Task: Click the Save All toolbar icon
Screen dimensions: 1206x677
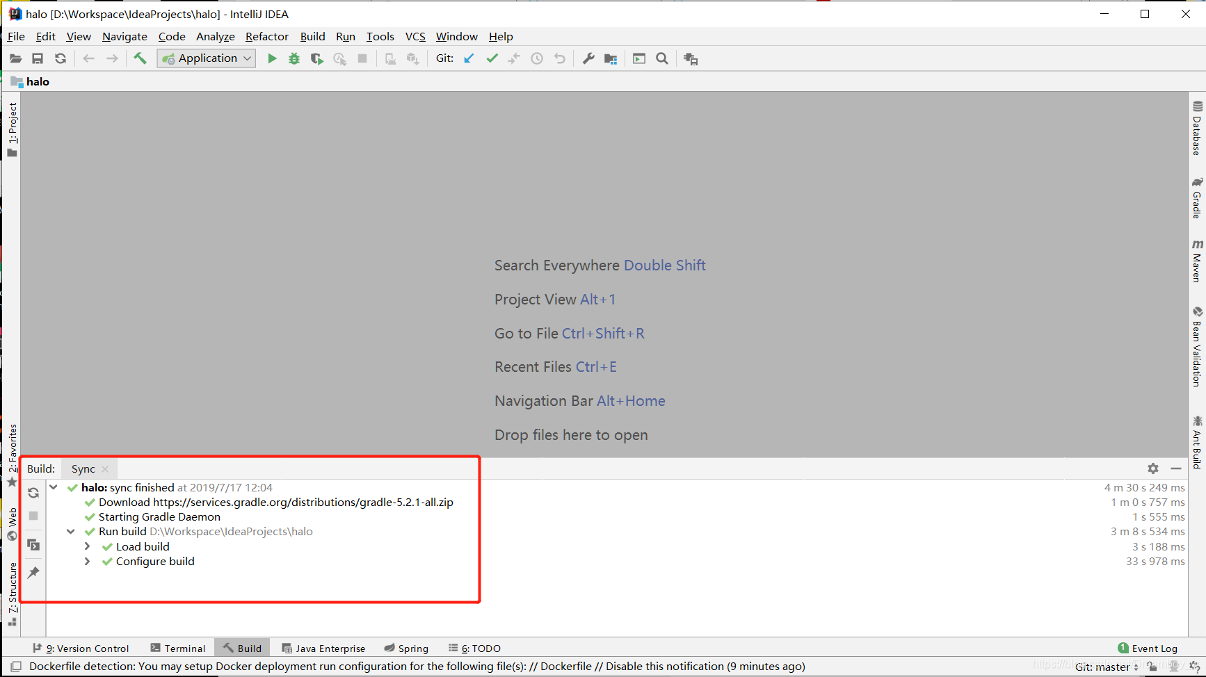Action: 38,59
